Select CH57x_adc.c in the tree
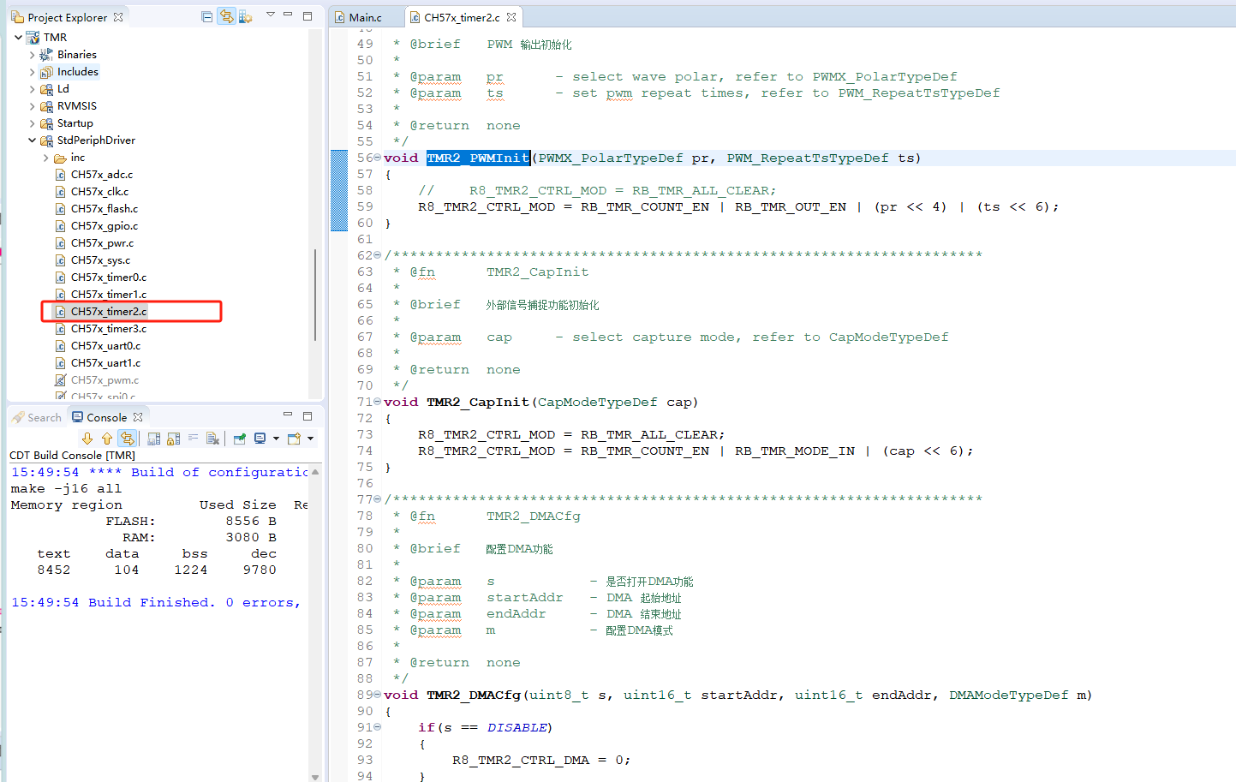This screenshot has height=782, width=1236. point(102,175)
